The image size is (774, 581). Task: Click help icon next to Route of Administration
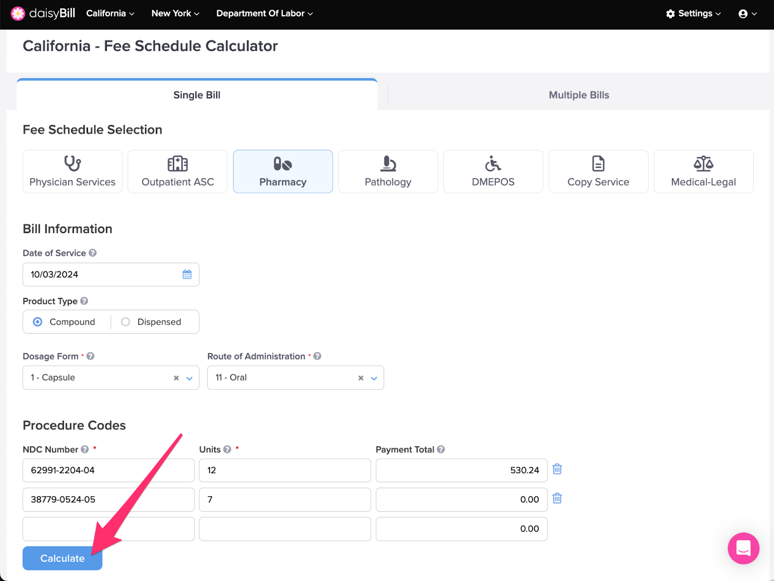click(317, 356)
